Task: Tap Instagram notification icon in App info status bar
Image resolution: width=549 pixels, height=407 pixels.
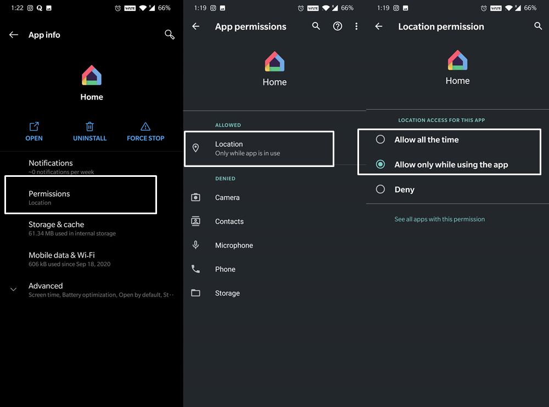Action: 30,8
